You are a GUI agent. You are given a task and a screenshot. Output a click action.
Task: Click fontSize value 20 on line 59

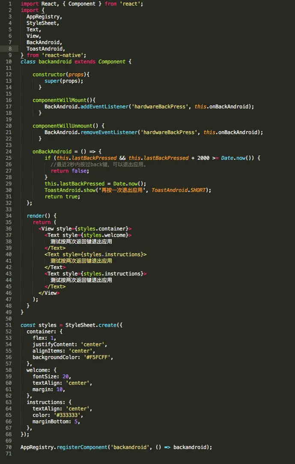pyautogui.click(x=66, y=377)
